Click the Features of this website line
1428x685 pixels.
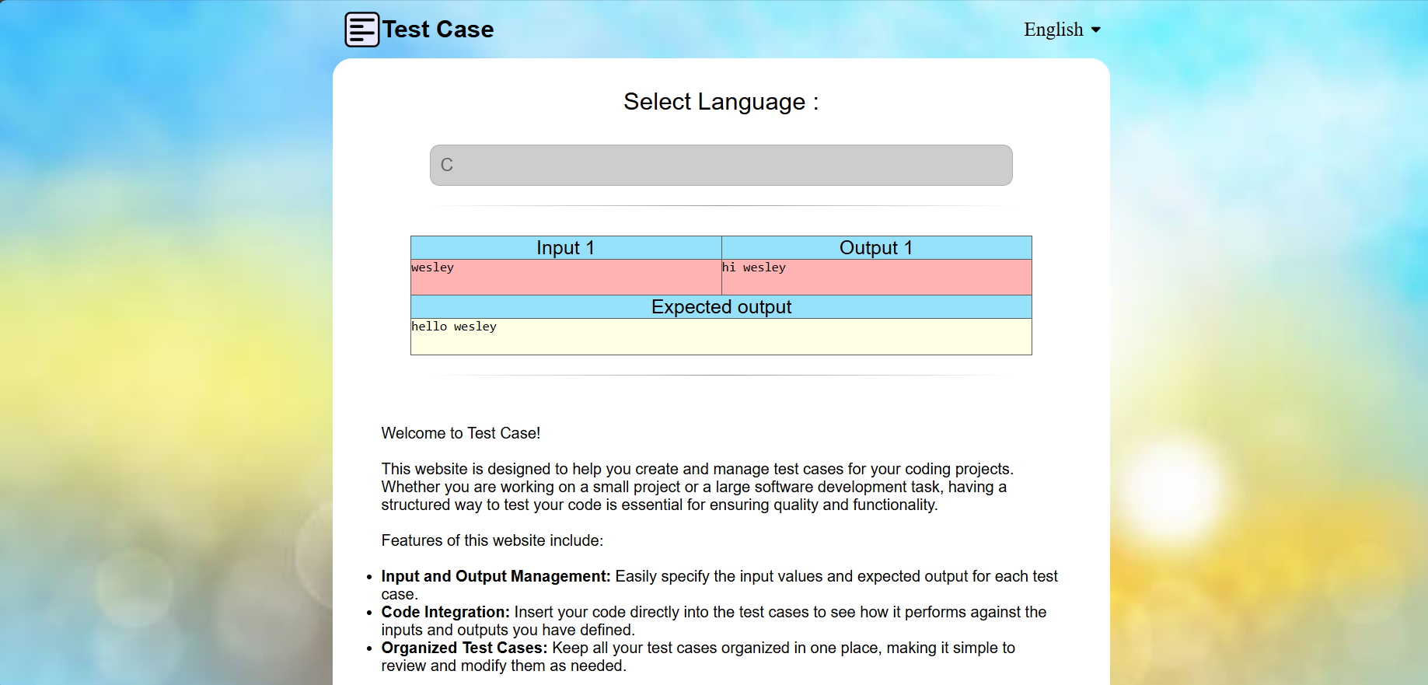coord(491,540)
